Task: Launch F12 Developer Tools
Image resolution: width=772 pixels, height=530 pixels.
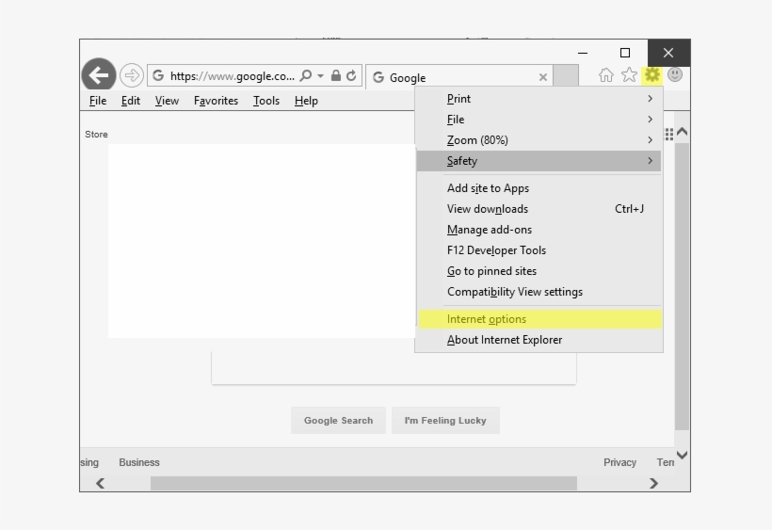Action: (x=539, y=250)
